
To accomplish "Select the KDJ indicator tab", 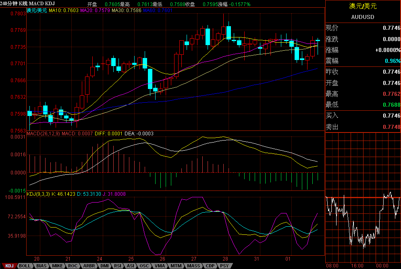I will (x=9, y=266).
